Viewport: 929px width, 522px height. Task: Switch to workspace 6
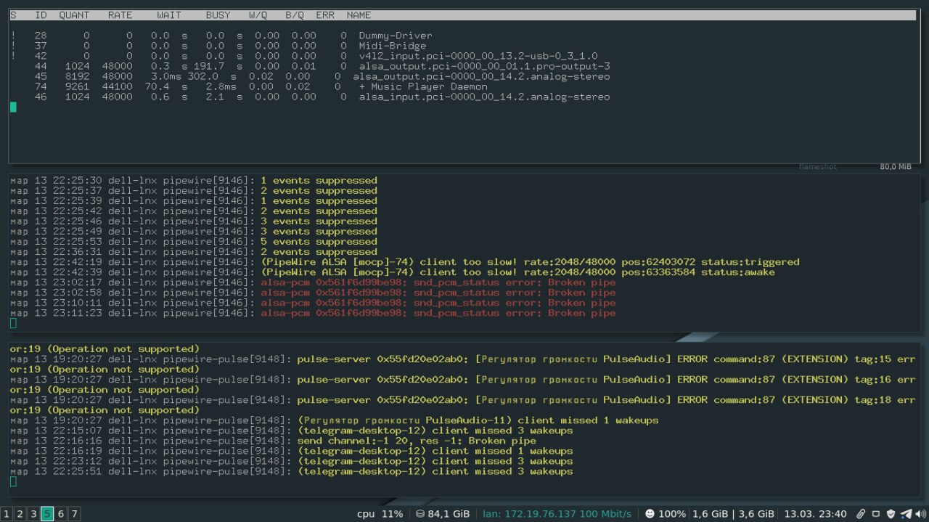(x=61, y=514)
